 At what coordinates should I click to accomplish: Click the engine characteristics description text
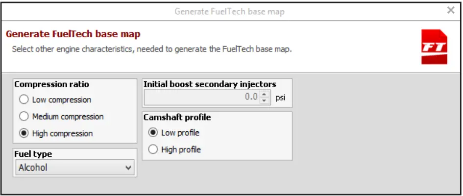coord(152,49)
